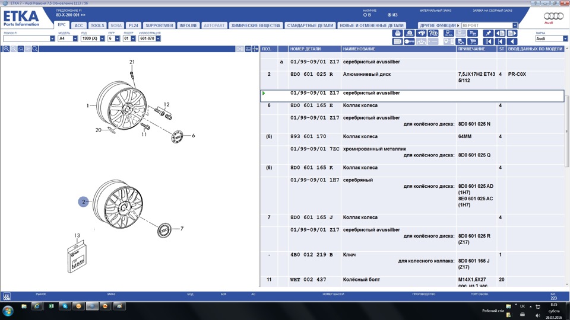Switch to the PL24 tab
Viewport: 570px width, 320px height.
[134, 25]
